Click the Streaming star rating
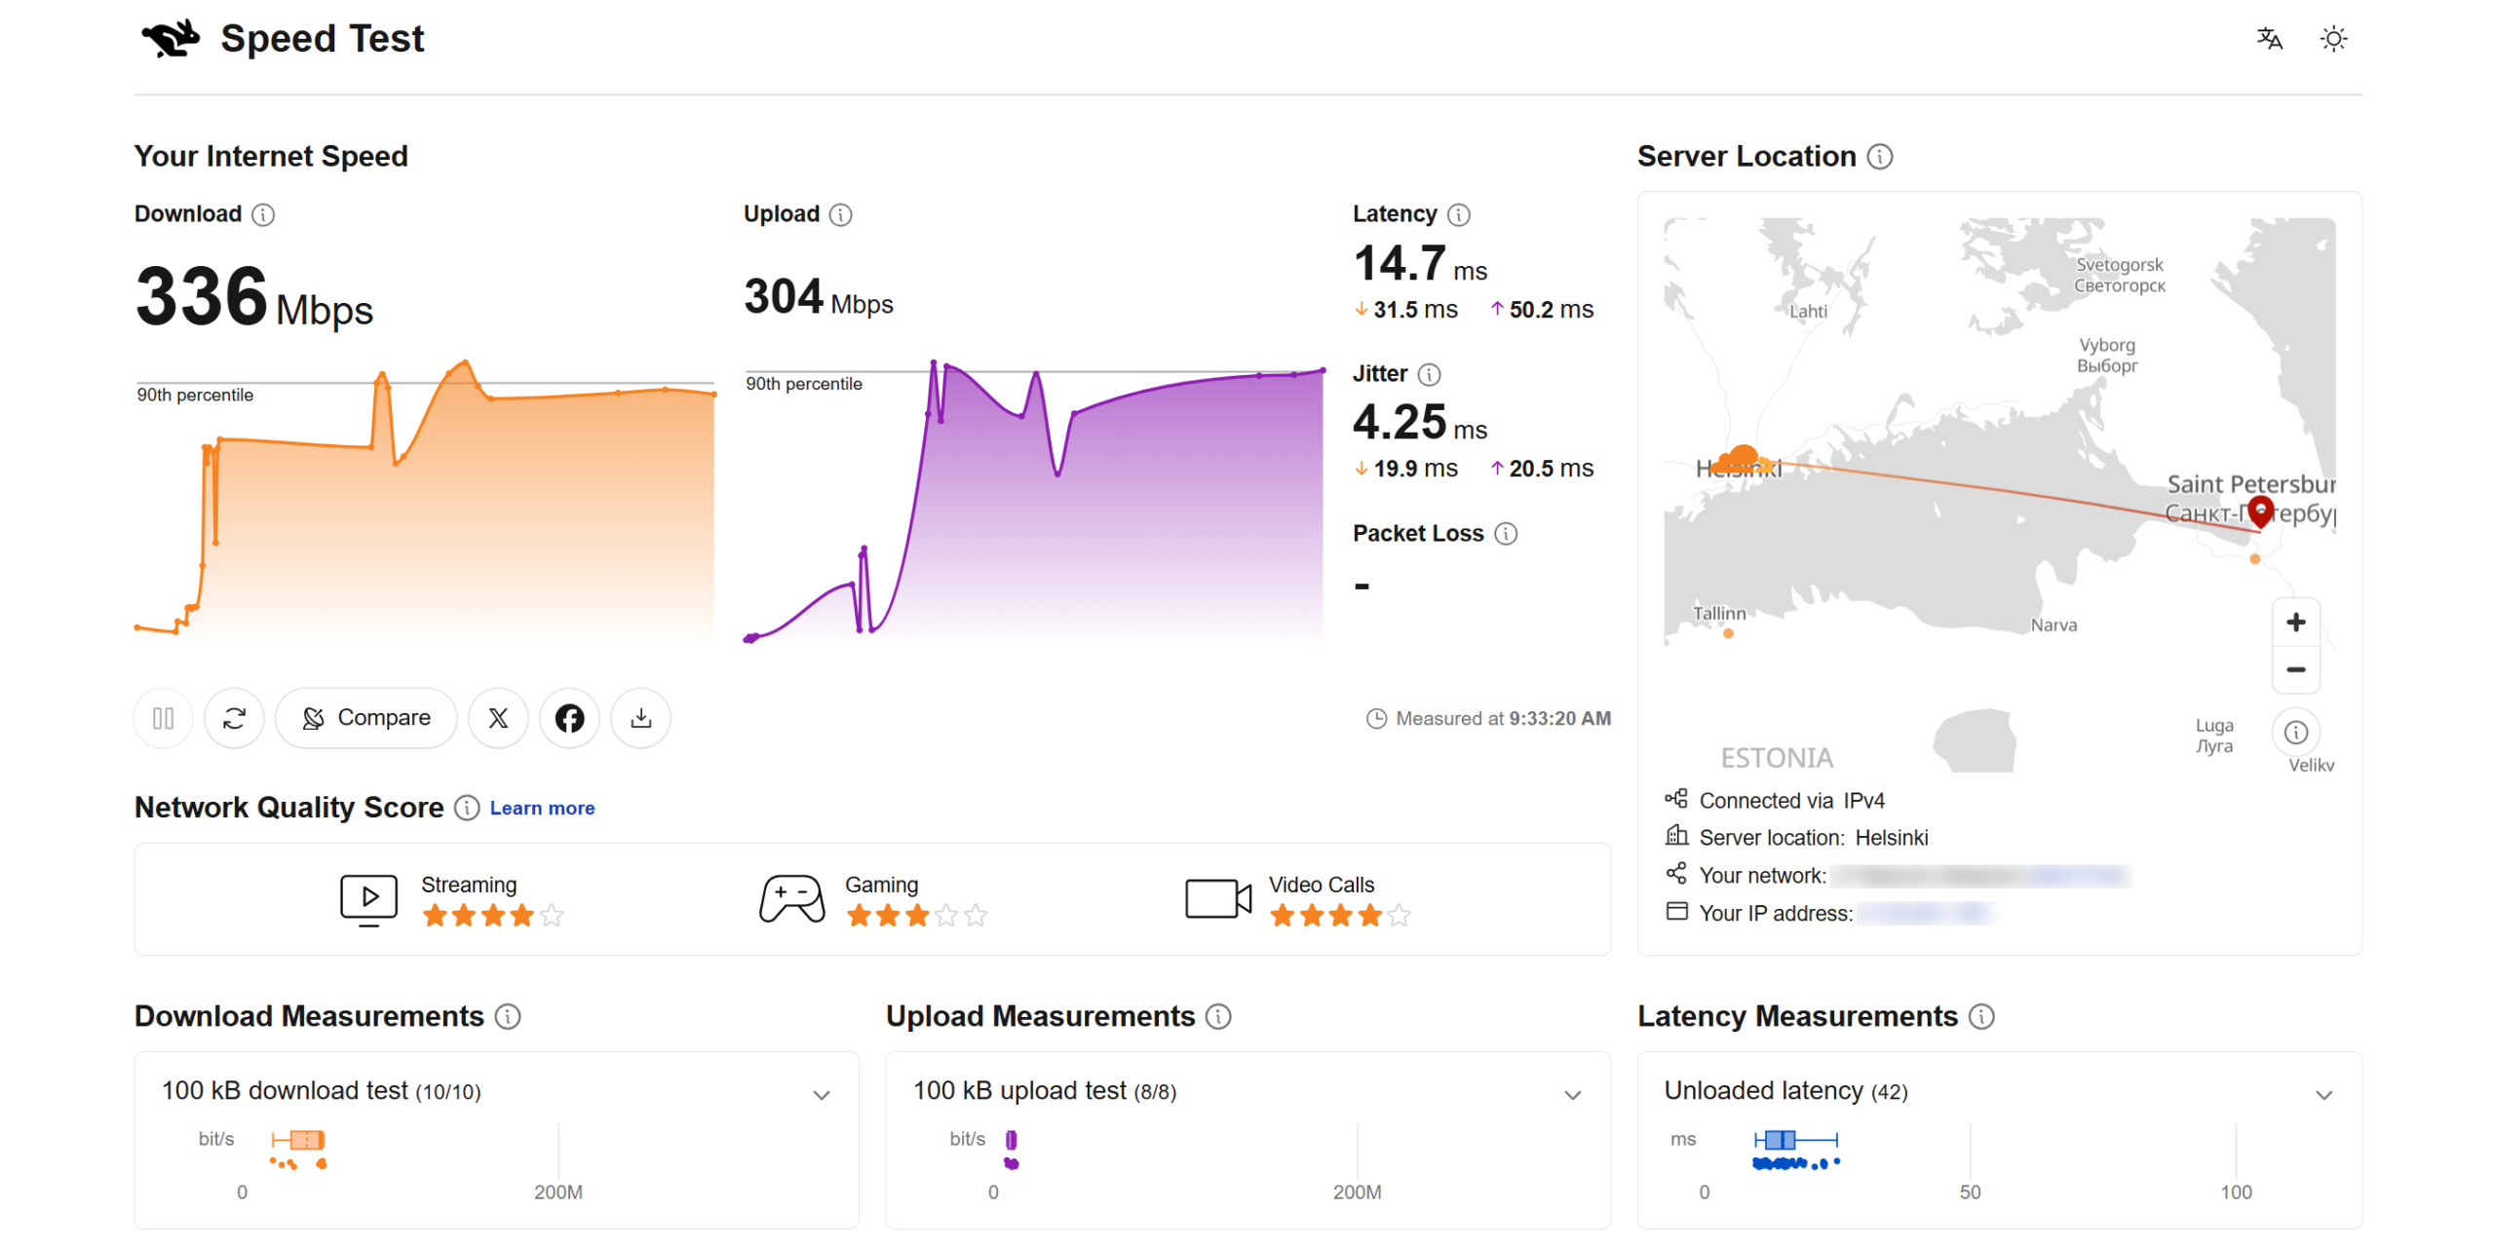The width and height of the screenshot is (2495, 1247). [x=492, y=915]
